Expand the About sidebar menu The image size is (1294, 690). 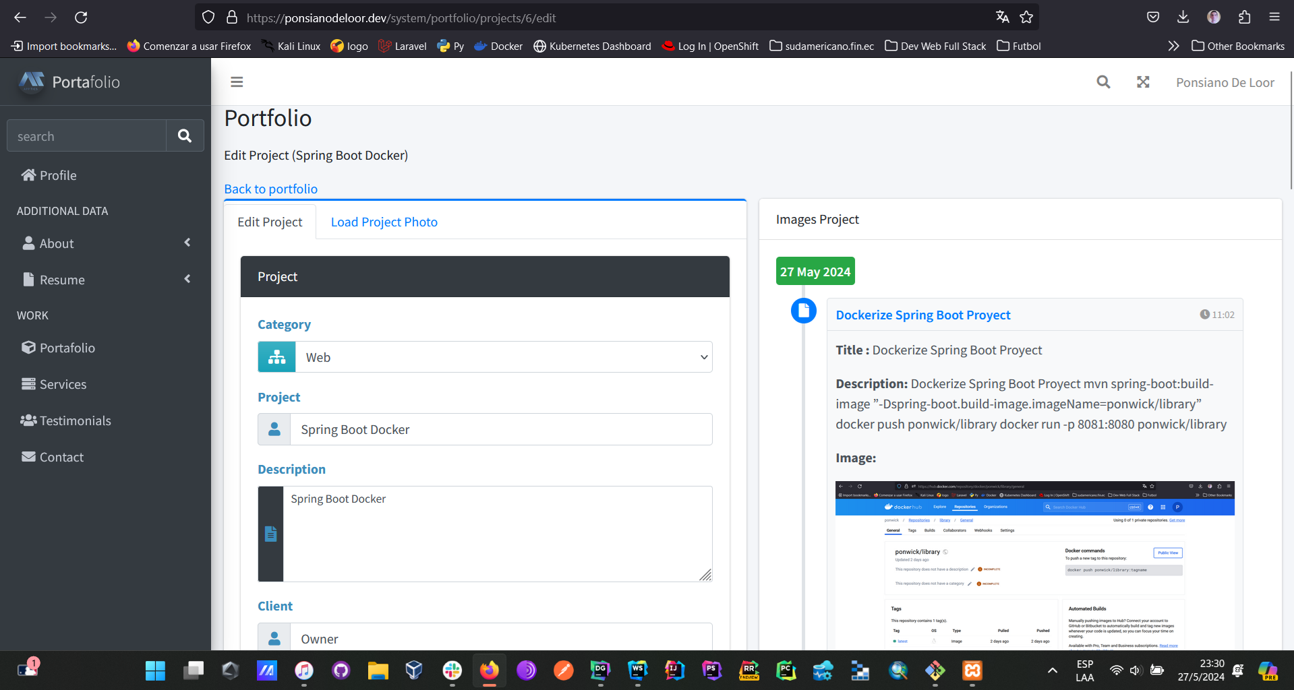point(105,243)
